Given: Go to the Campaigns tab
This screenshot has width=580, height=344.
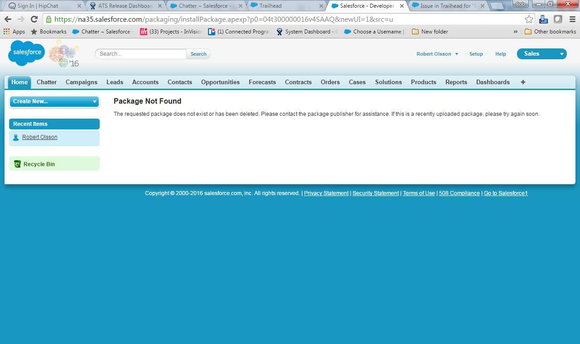Looking at the screenshot, I should (82, 82).
